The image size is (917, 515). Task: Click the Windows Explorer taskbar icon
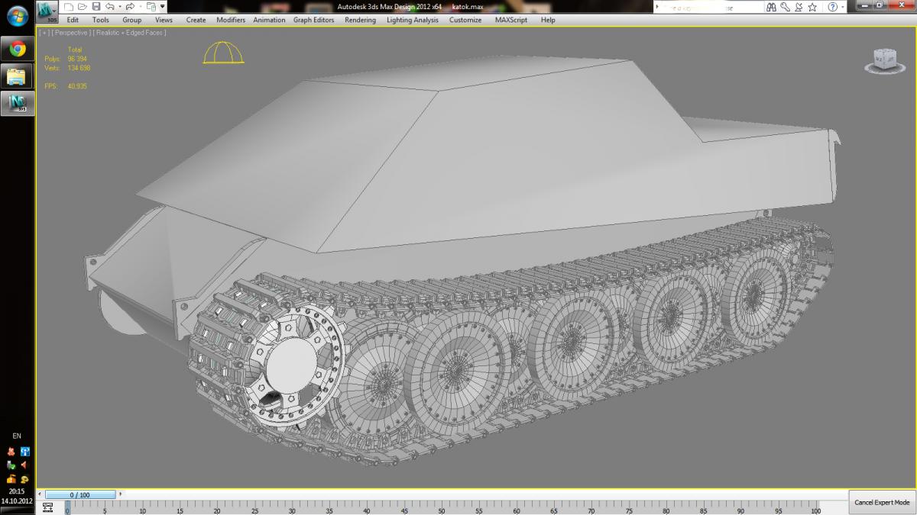pyautogui.click(x=17, y=76)
